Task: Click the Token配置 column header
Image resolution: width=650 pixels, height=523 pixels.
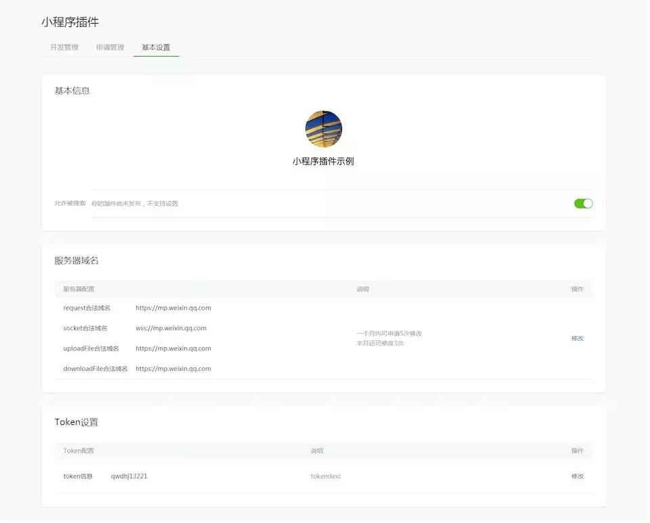Action: pyautogui.click(x=79, y=451)
